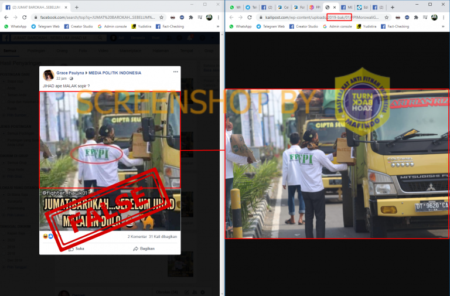Switch to the 'Ed' tab in the kailipost window
The image size is (450, 296).
[x=363, y=8]
